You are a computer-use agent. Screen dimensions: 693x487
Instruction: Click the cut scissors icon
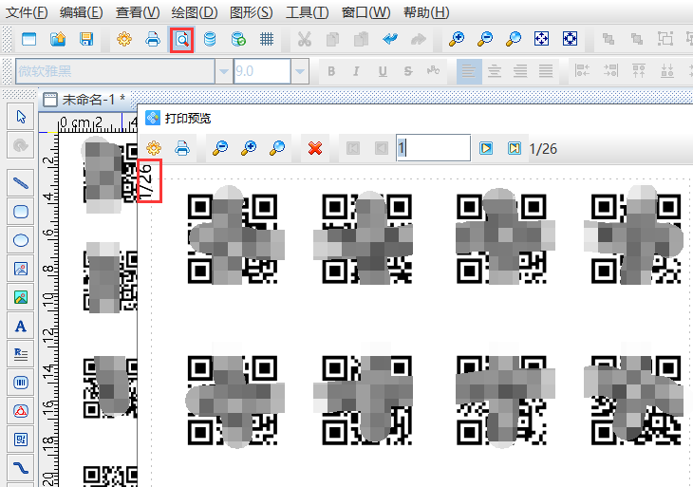point(304,39)
